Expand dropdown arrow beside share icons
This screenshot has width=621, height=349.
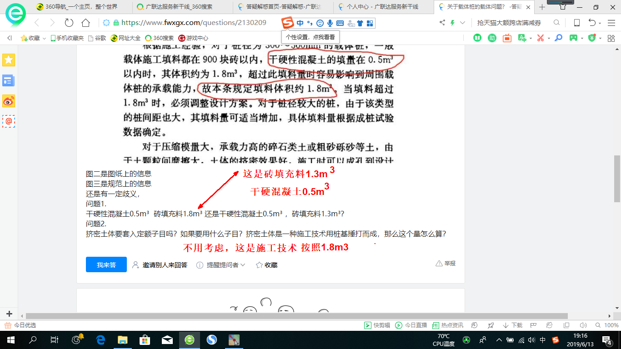point(462,23)
